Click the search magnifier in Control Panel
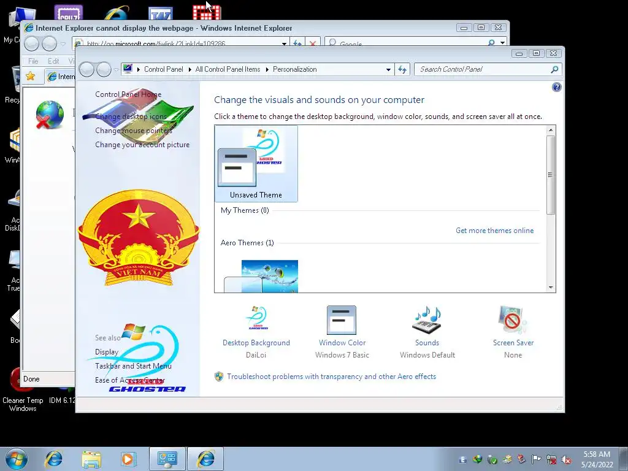Viewport: 628px width, 471px height. [554, 69]
